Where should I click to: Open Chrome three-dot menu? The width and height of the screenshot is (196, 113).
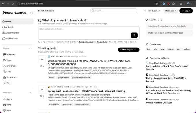tap(193, 4)
